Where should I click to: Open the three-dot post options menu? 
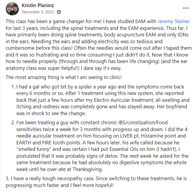coord(186,8)
